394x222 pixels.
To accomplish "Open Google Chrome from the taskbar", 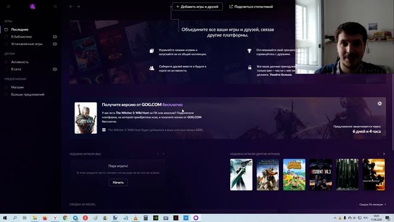I will 65,218.
